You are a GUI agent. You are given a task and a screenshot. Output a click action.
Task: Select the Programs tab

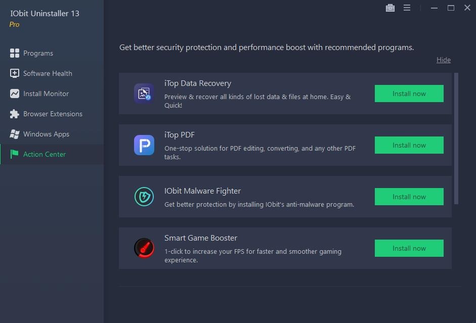click(x=38, y=53)
